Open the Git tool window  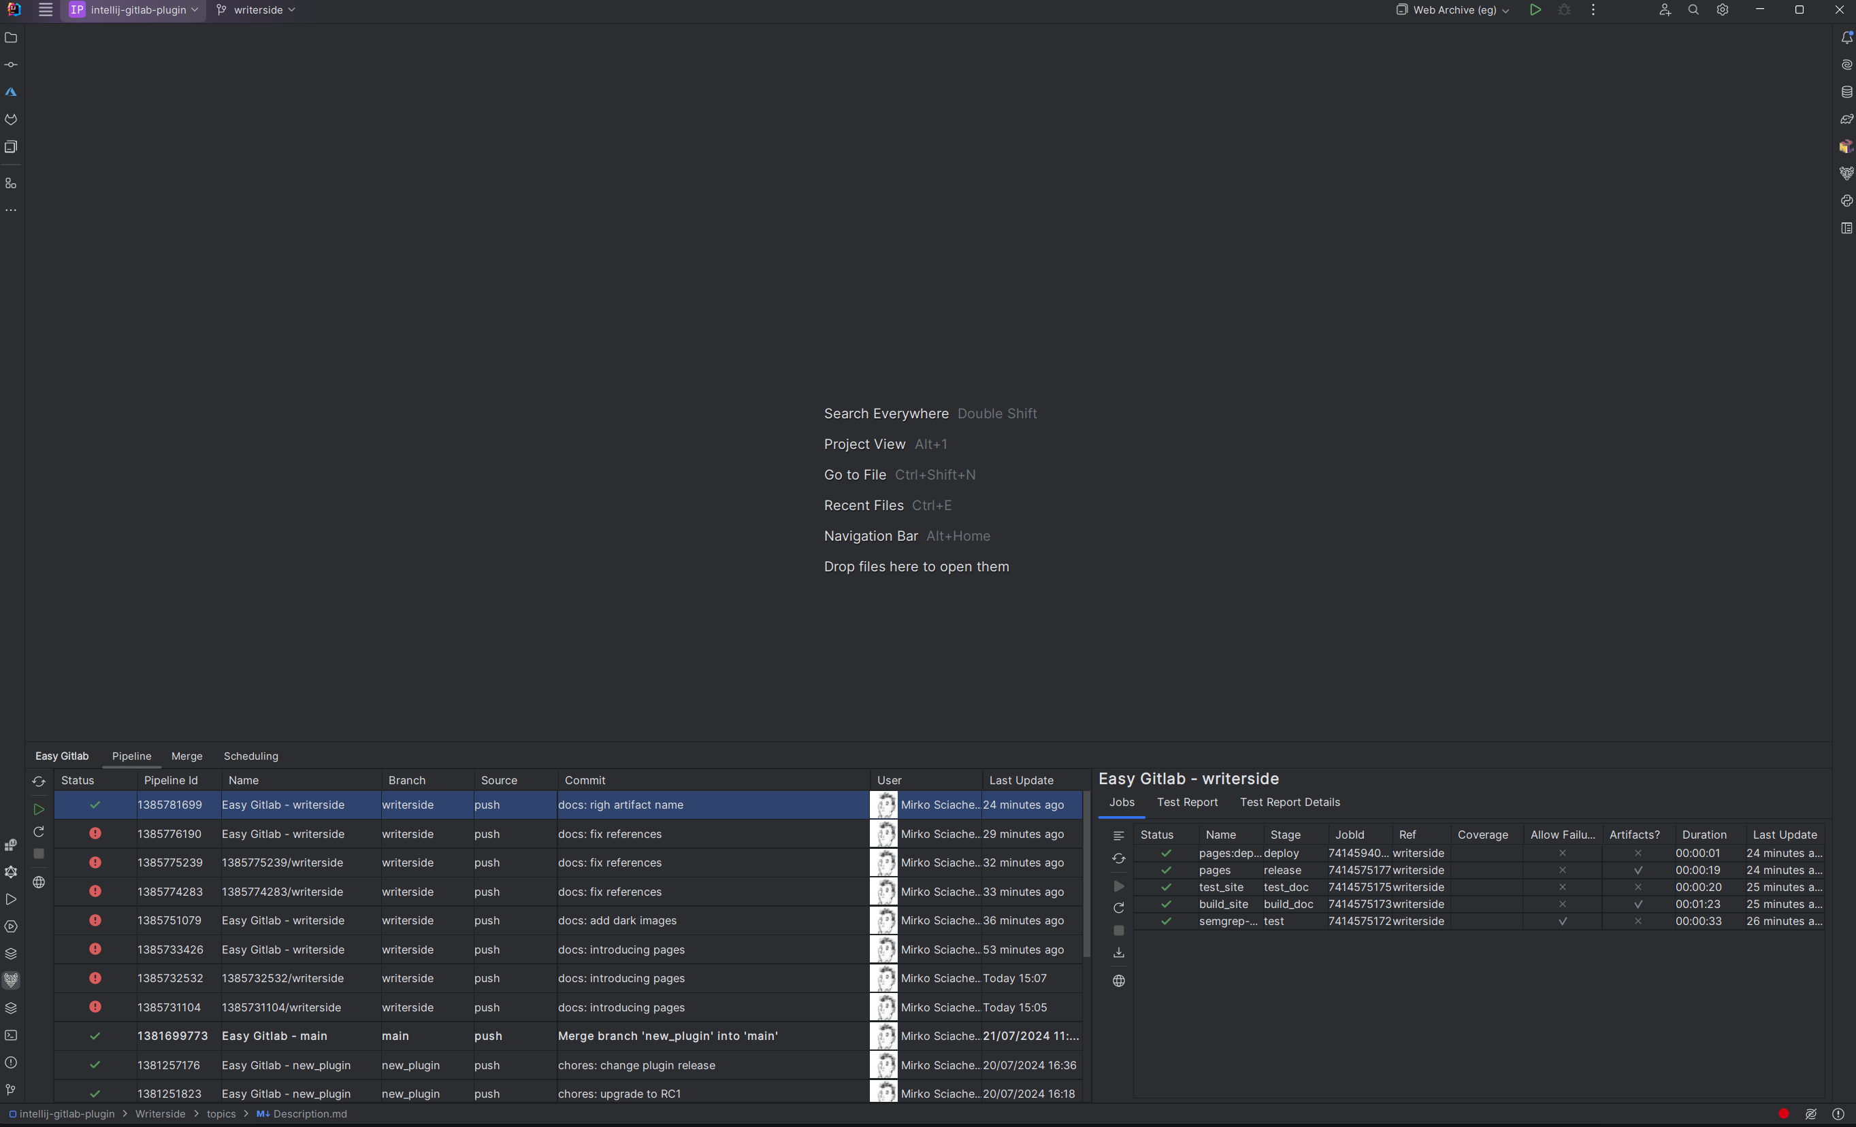click(12, 1090)
